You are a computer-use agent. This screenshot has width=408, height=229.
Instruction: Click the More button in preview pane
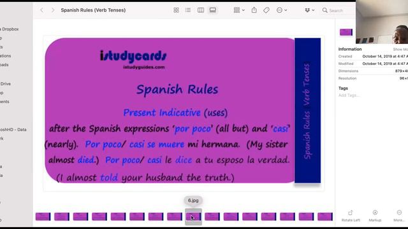tap(399, 216)
